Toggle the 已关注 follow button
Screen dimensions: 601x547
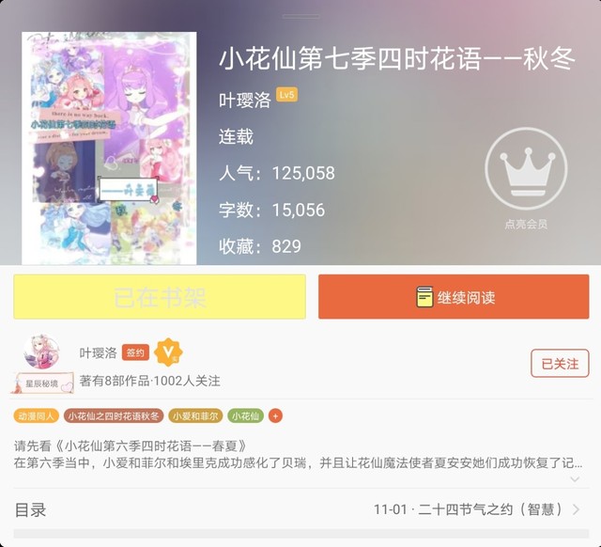pyautogui.click(x=560, y=364)
